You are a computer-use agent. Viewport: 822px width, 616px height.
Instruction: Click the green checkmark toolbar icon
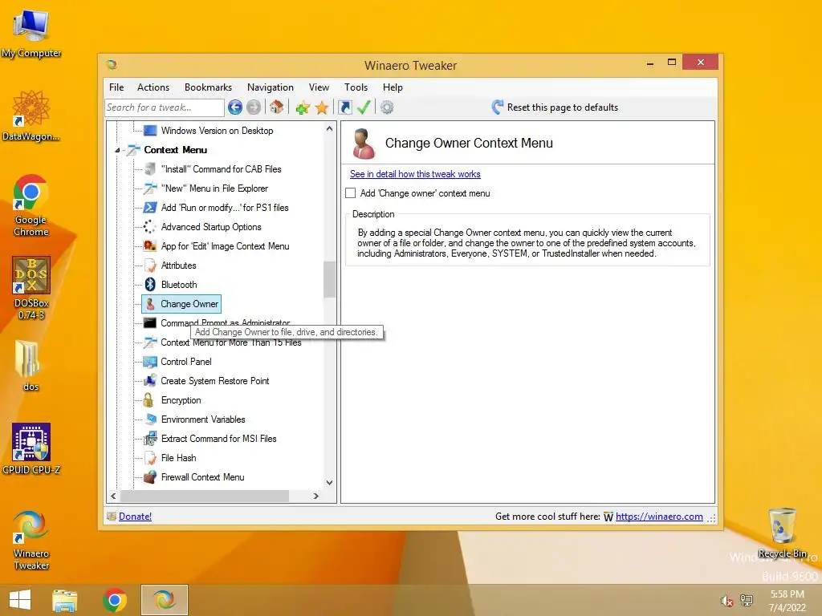pyautogui.click(x=364, y=107)
